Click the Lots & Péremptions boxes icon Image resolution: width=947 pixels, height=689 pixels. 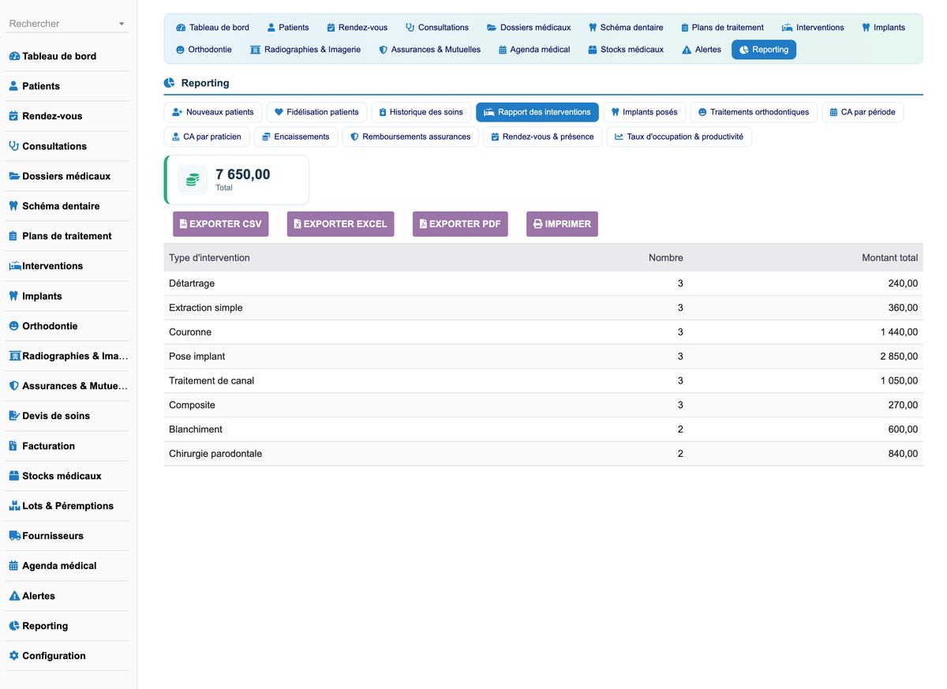tap(14, 506)
